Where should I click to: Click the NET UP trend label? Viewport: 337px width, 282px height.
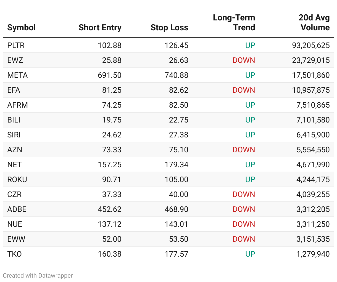[250, 164]
